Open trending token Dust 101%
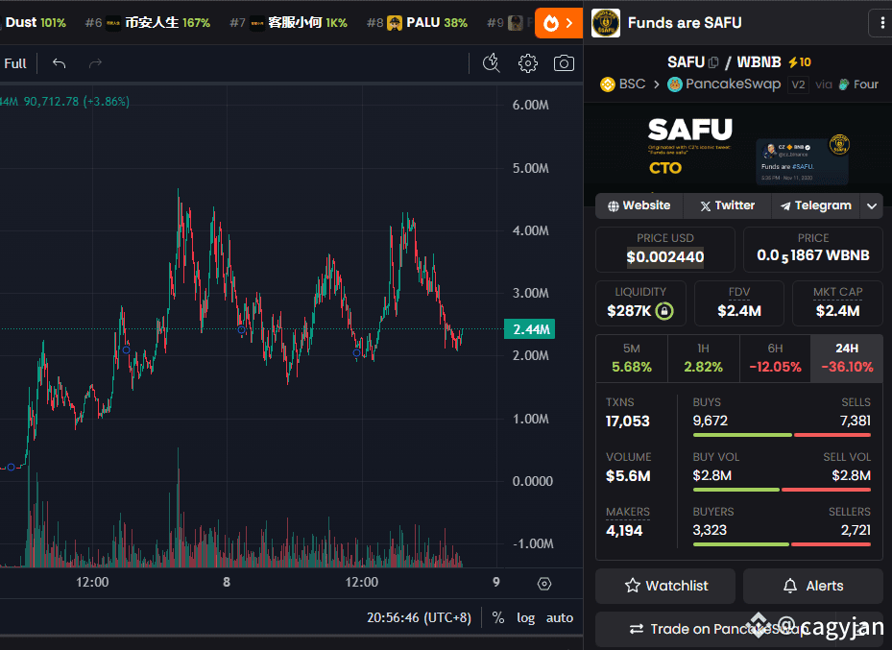 (x=35, y=23)
